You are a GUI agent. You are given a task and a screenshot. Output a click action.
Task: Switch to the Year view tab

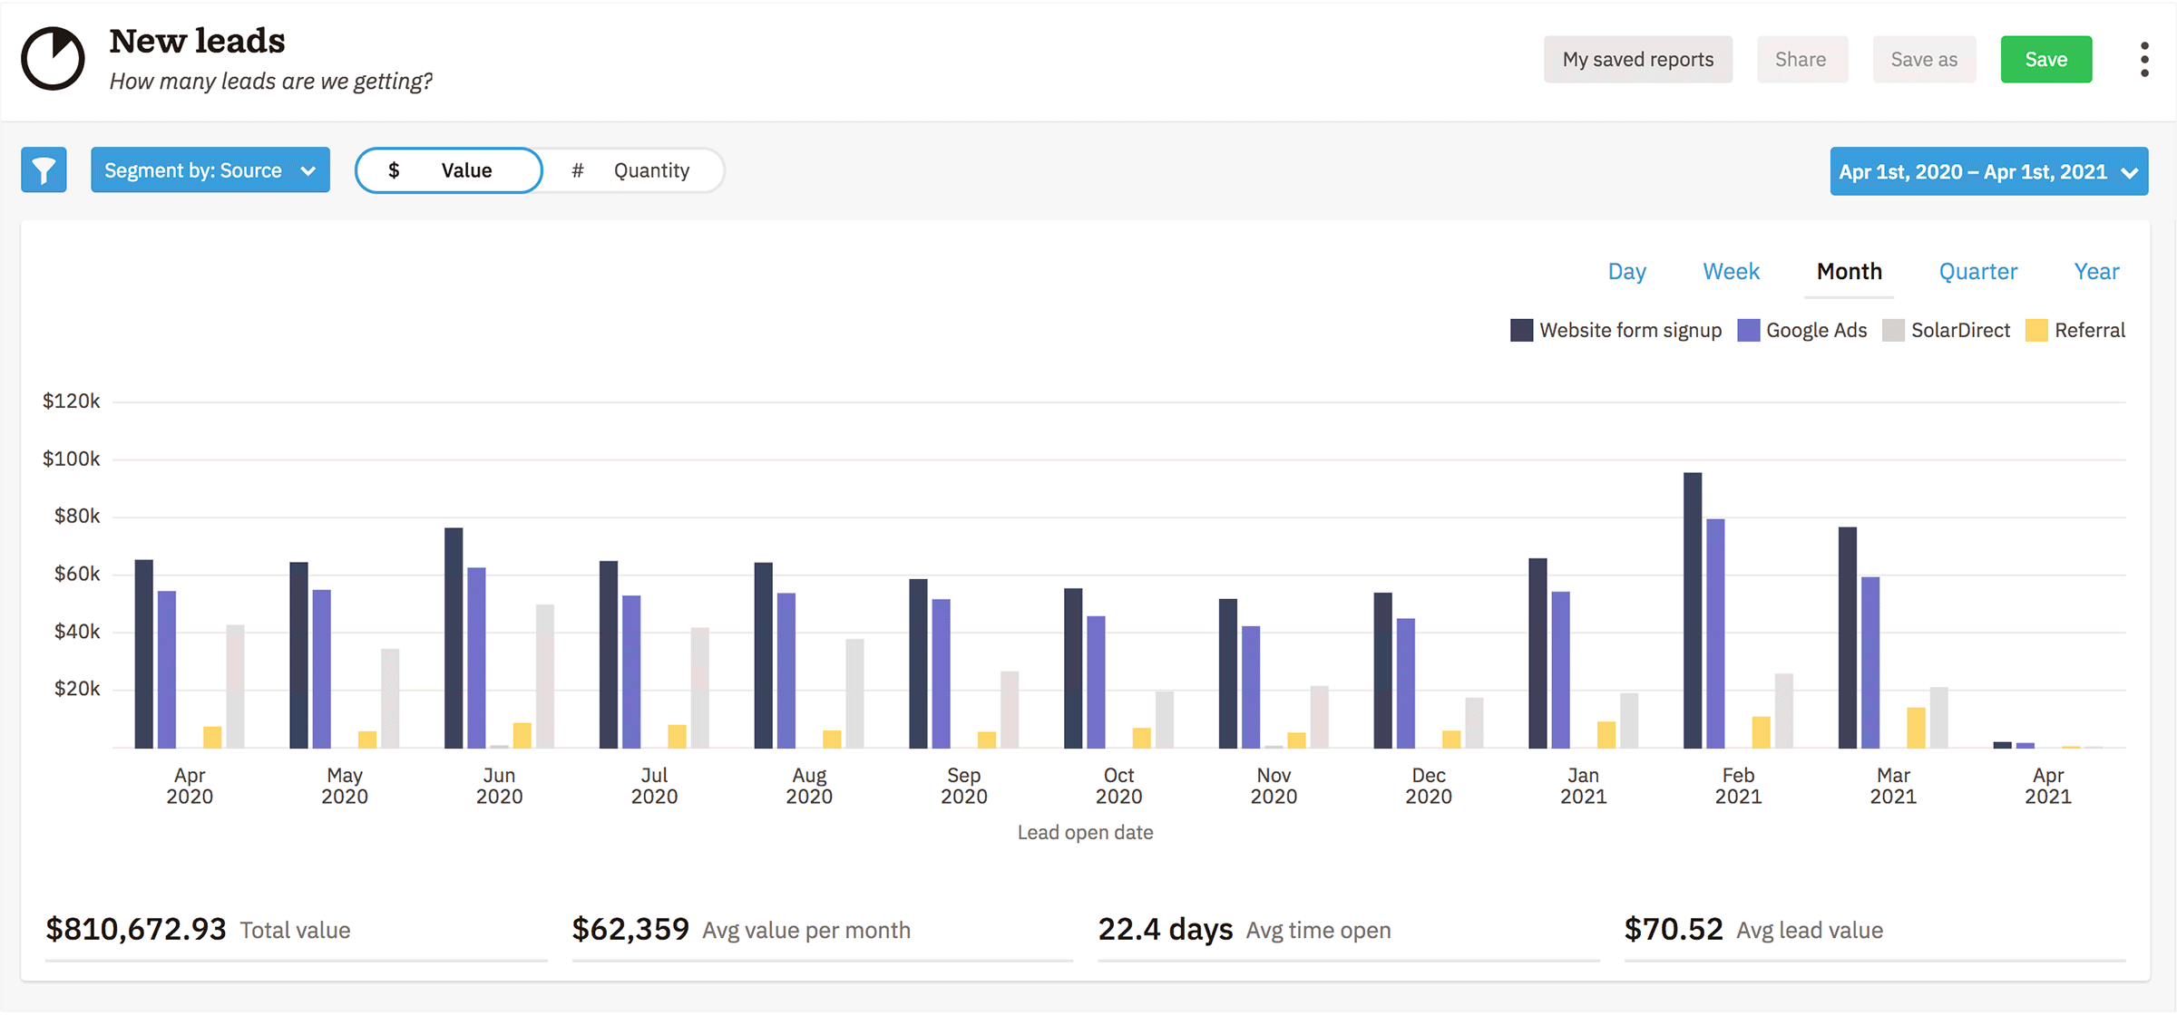click(x=2096, y=272)
